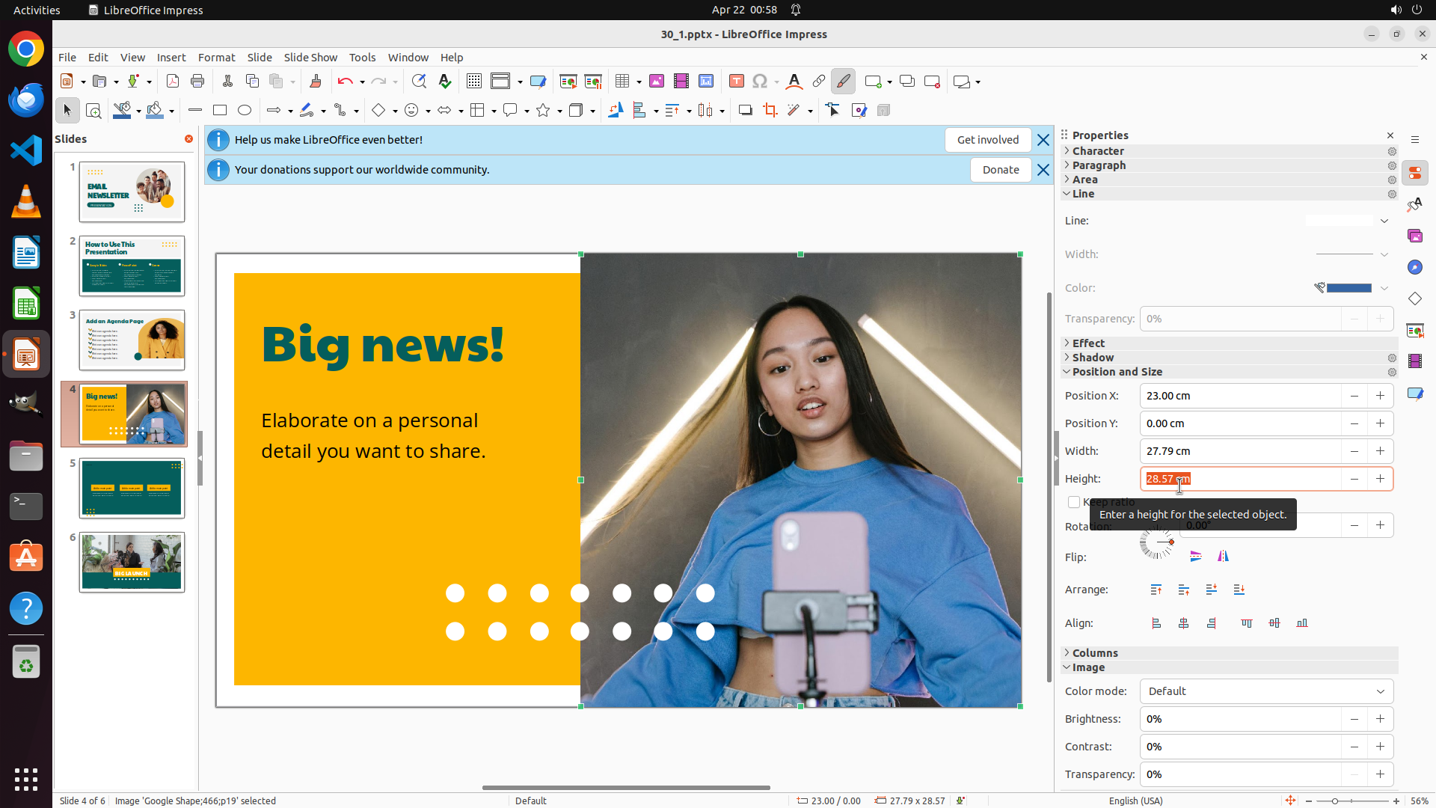The width and height of the screenshot is (1436, 808).
Task: Toggle the Shadow toolbar icon
Action: click(x=745, y=111)
